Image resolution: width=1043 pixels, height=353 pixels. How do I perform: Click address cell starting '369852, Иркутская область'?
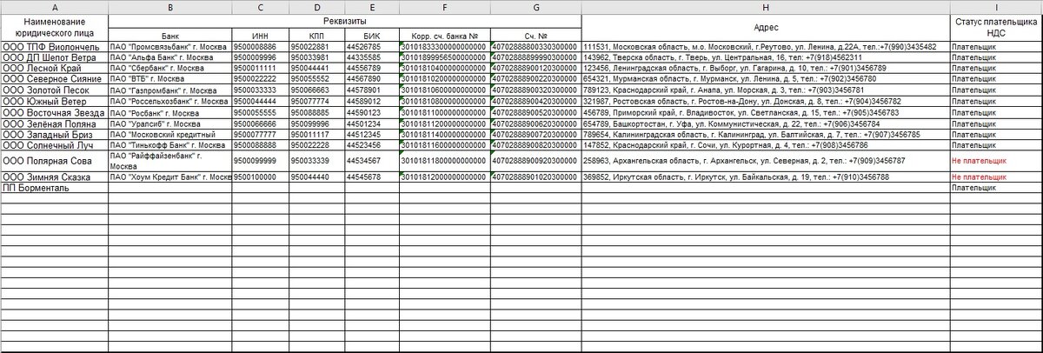pyautogui.click(x=766, y=176)
